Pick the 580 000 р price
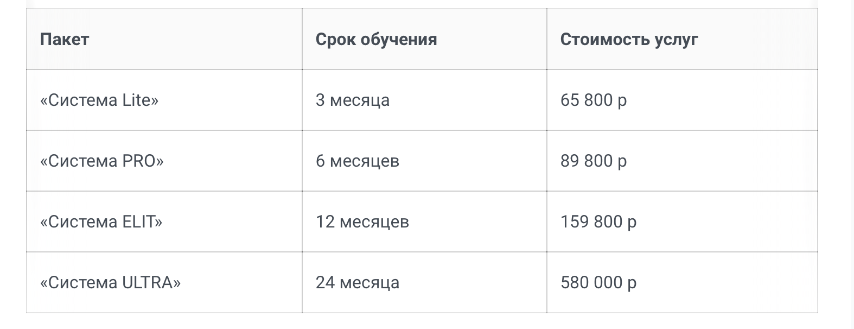This screenshot has height=329, width=854. [x=598, y=283]
